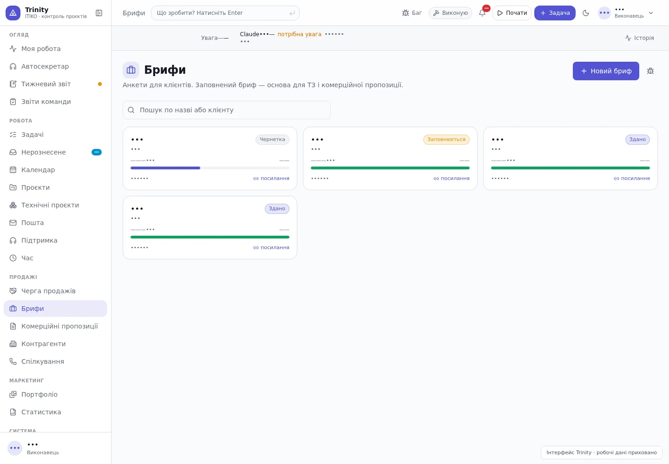
Task: Open Черга продажів in the sidebar
Action: click(55, 291)
